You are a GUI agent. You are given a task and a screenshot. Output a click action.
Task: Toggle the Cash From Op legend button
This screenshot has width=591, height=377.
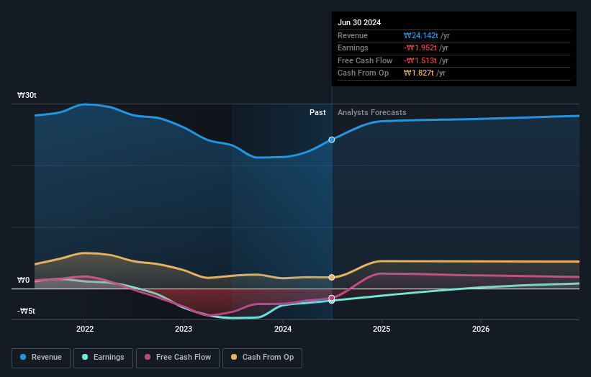pyautogui.click(x=262, y=358)
